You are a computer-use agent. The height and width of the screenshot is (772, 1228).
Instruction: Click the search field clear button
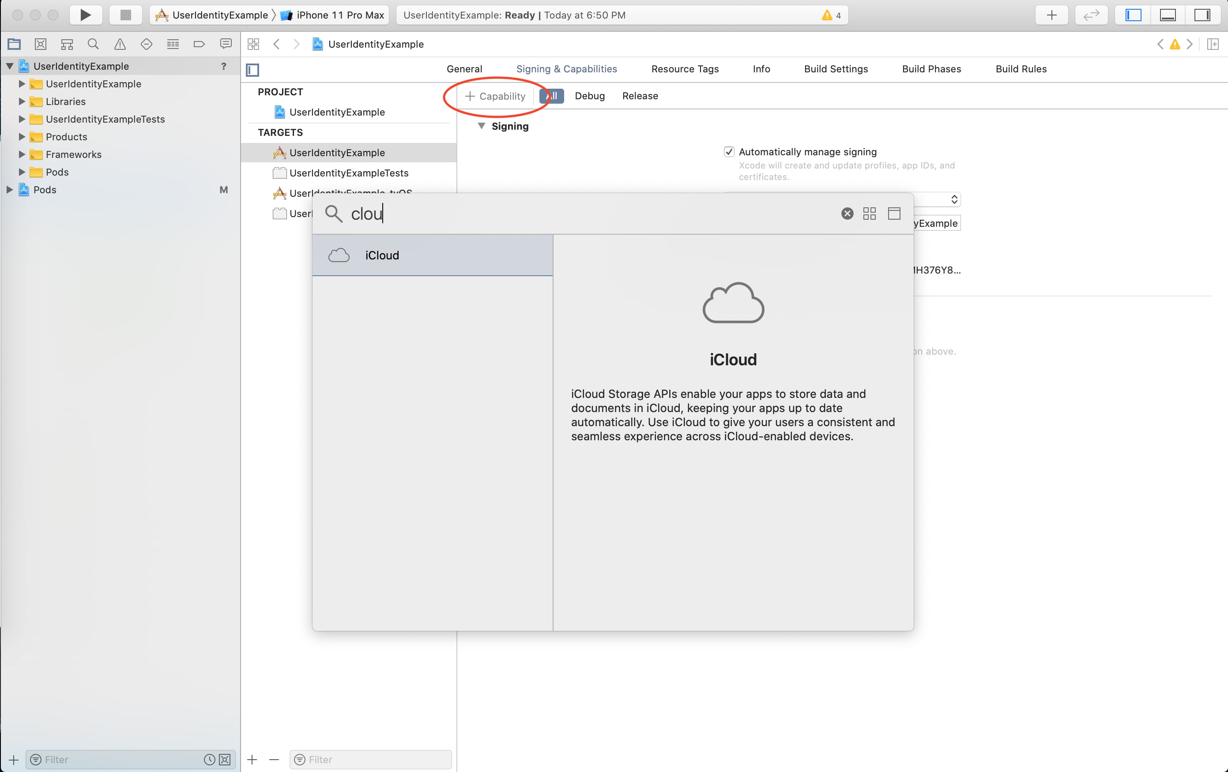[x=846, y=213]
